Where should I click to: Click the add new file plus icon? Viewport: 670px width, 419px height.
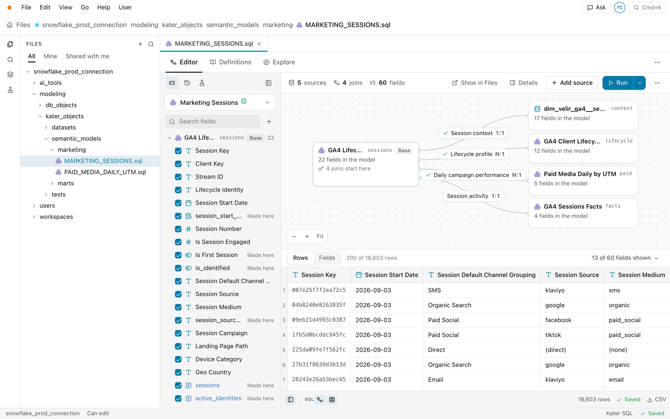(x=140, y=44)
